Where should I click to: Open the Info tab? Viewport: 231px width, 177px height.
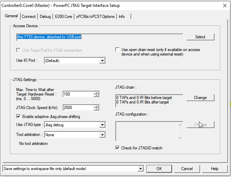point(122,17)
